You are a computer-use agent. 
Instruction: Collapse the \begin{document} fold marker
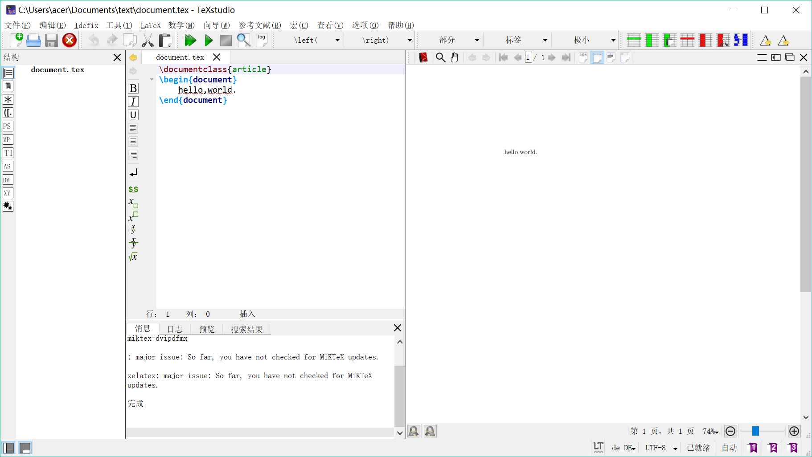coord(152,80)
